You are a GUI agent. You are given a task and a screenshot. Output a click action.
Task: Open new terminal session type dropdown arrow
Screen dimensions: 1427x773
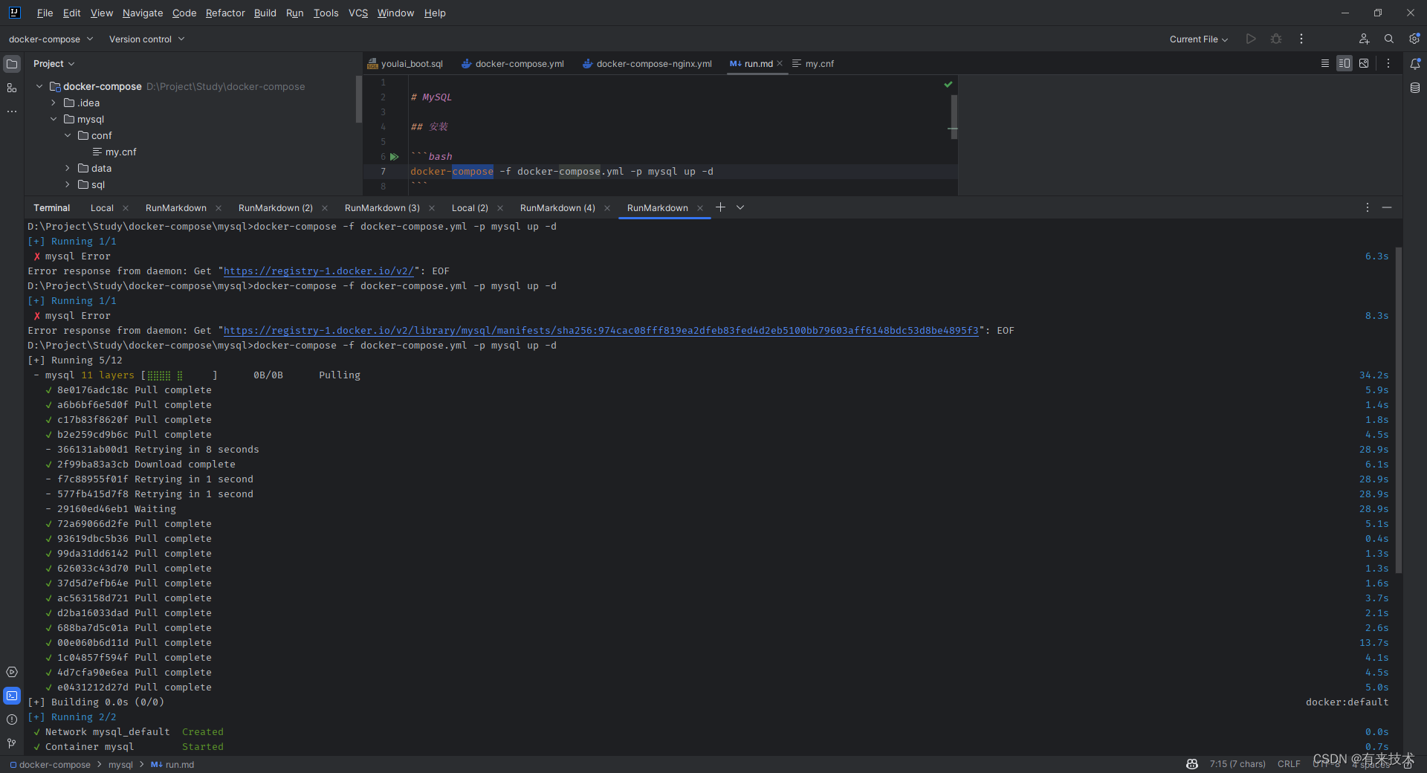click(740, 207)
